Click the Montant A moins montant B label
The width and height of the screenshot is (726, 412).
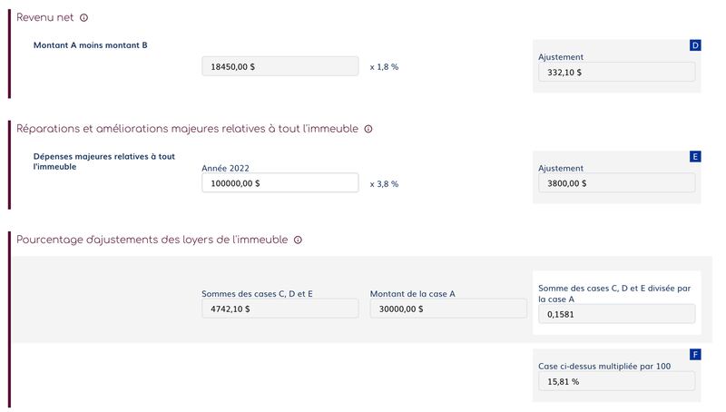click(90, 45)
